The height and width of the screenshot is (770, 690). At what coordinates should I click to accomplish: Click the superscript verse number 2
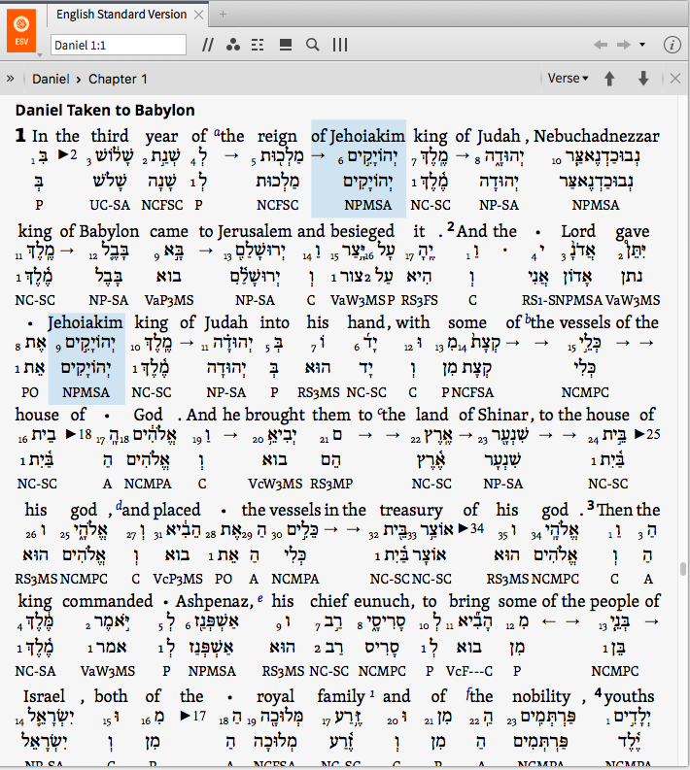(x=451, y=227)
